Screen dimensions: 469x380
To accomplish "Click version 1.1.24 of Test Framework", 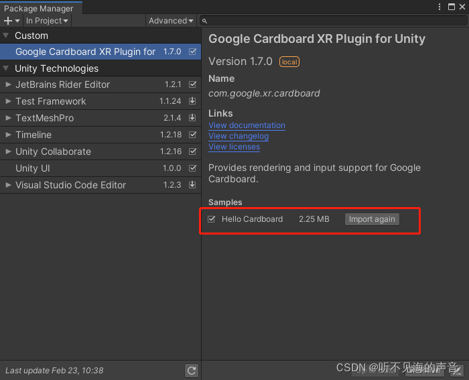I will point(170,101).
